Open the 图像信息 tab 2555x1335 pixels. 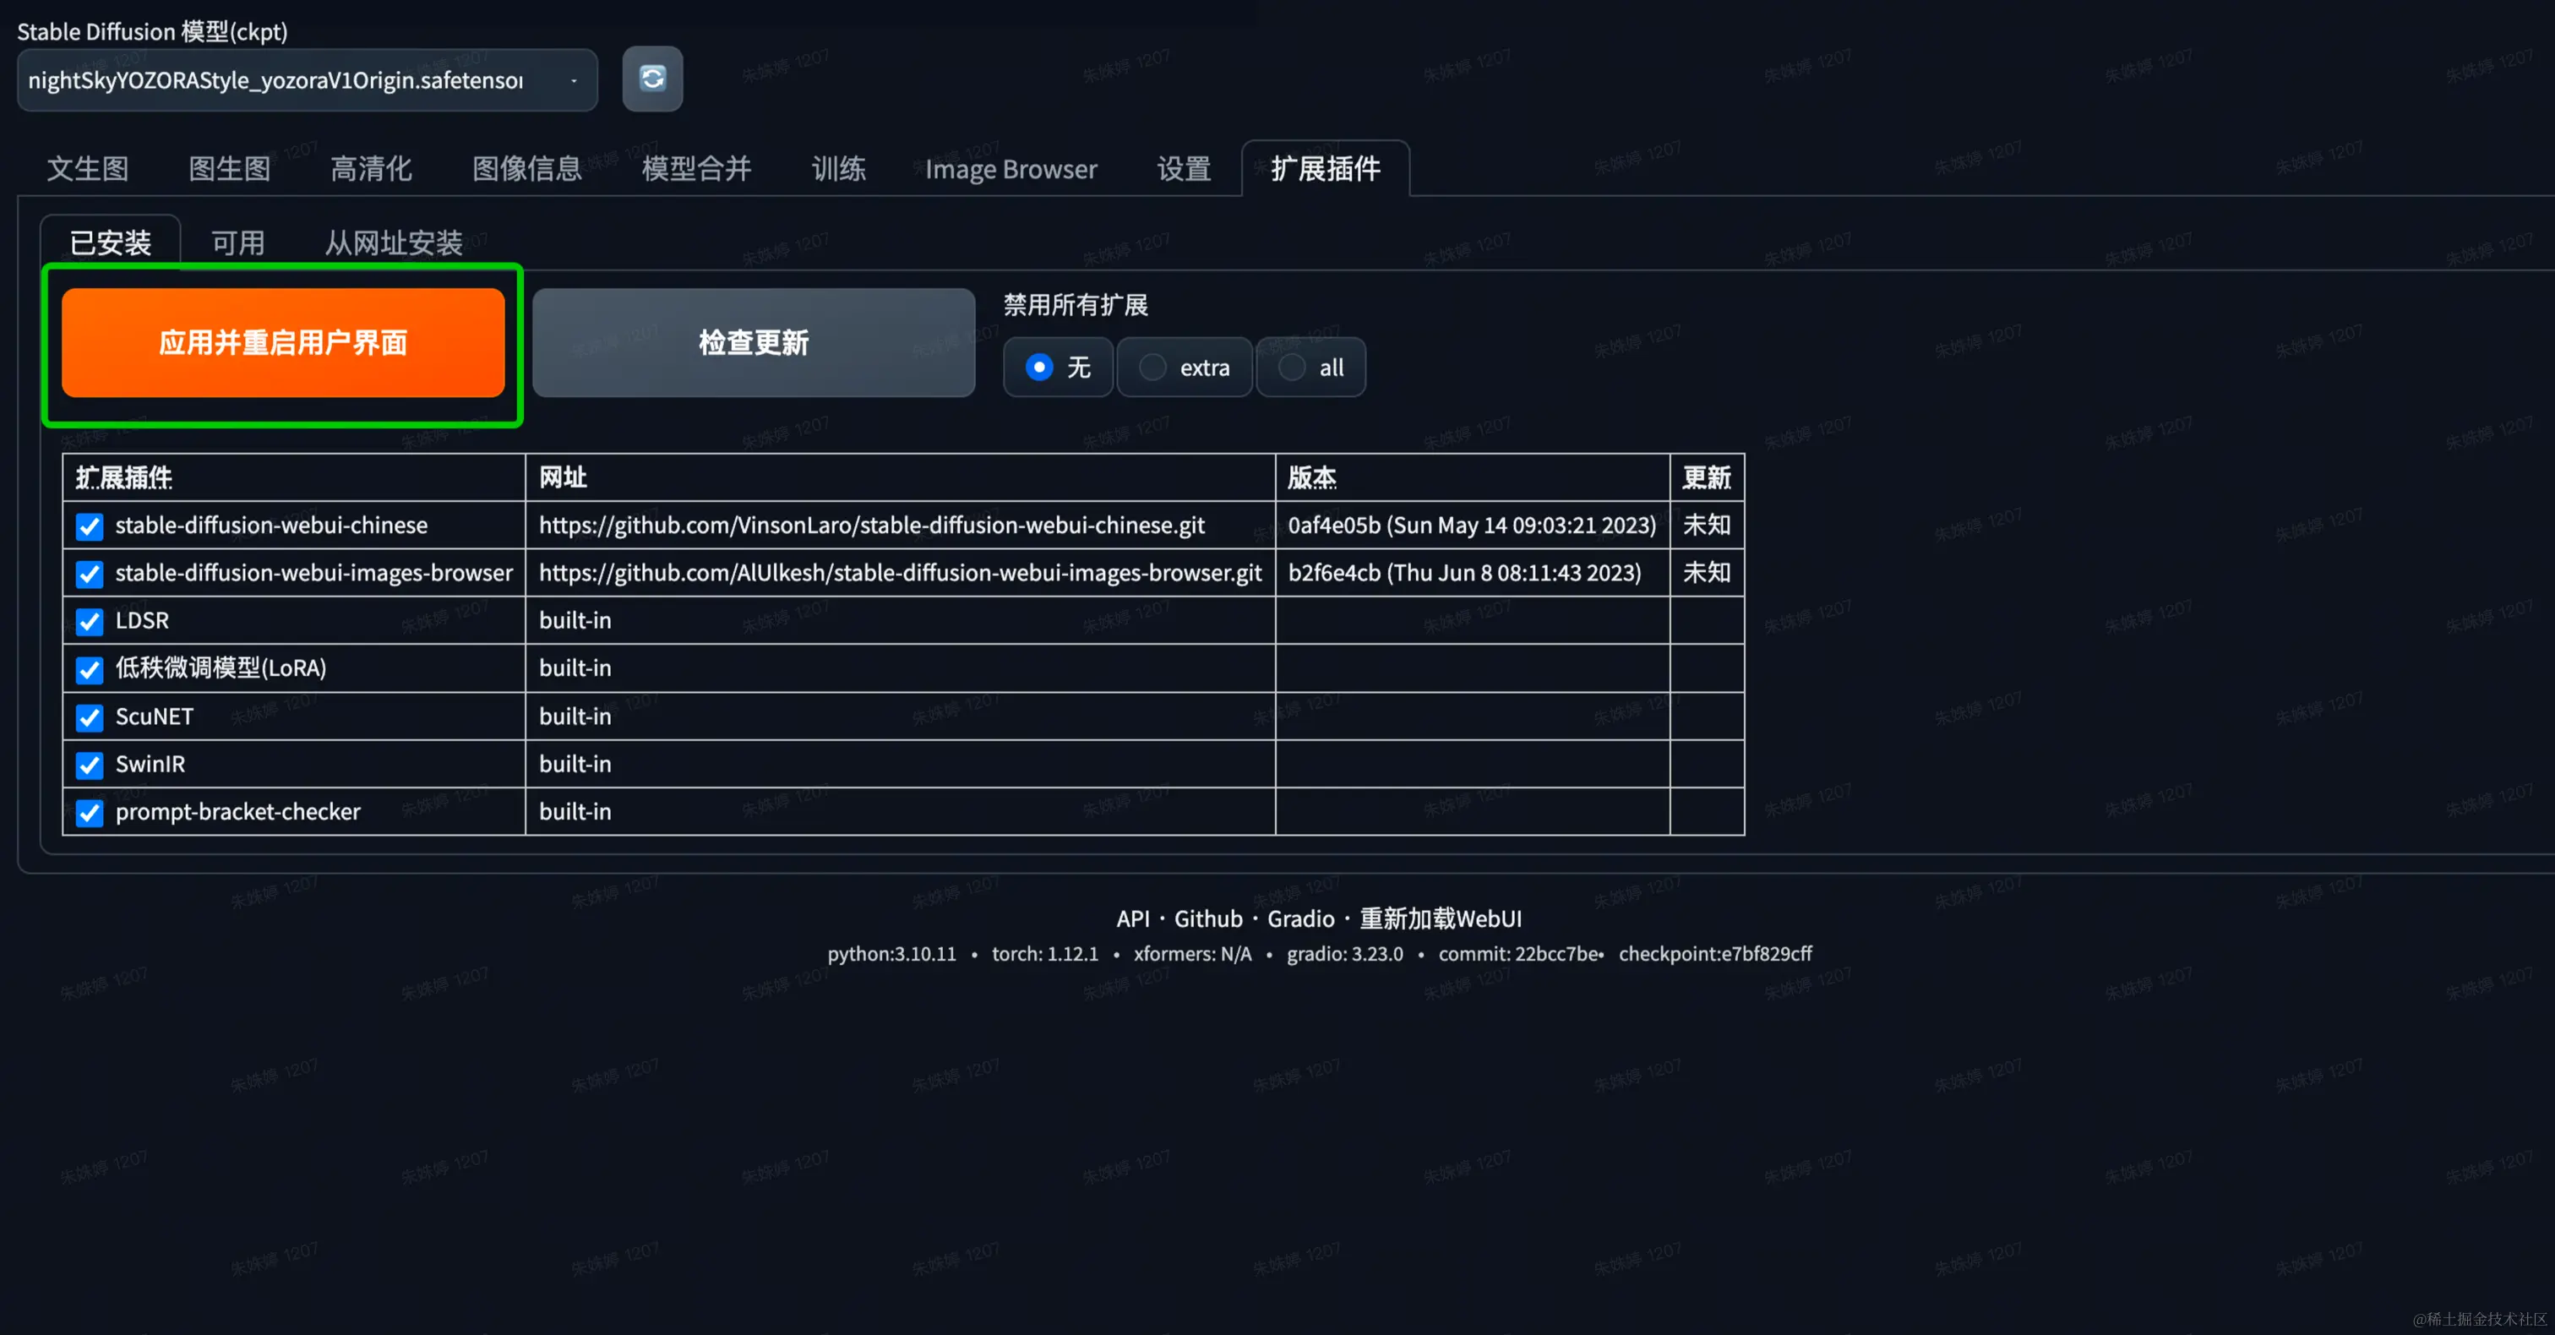526,169
